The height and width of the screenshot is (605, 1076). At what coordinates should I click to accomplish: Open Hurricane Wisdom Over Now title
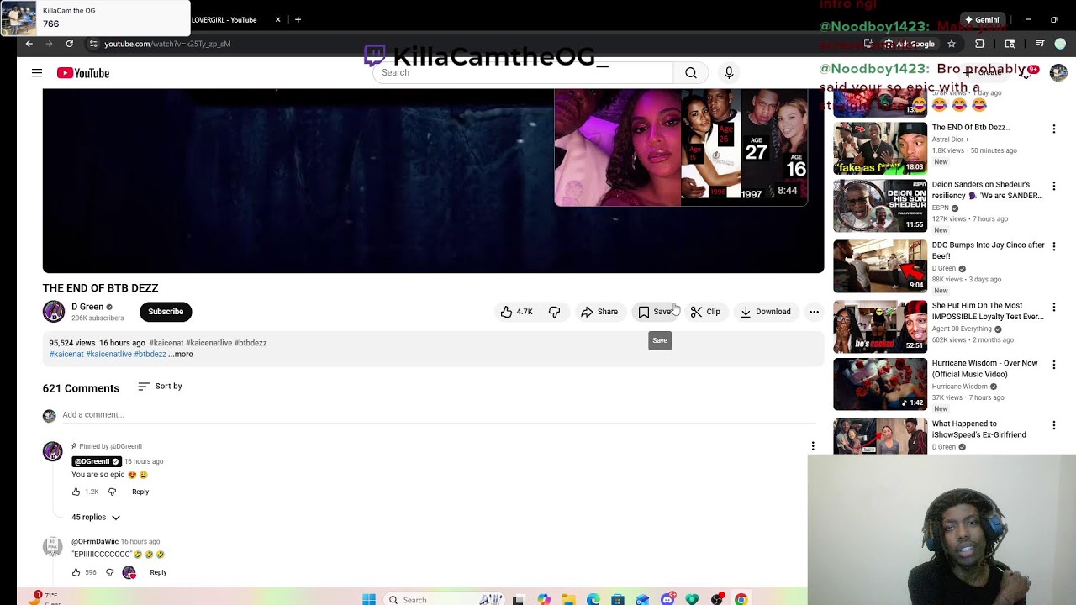[x=984, y=369]
